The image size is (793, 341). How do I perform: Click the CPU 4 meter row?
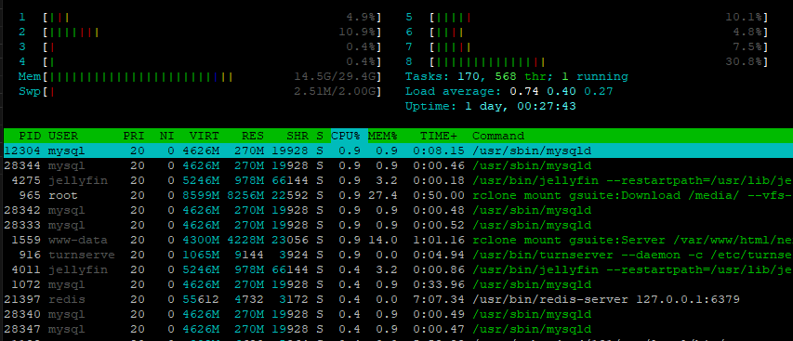(200, 61)
